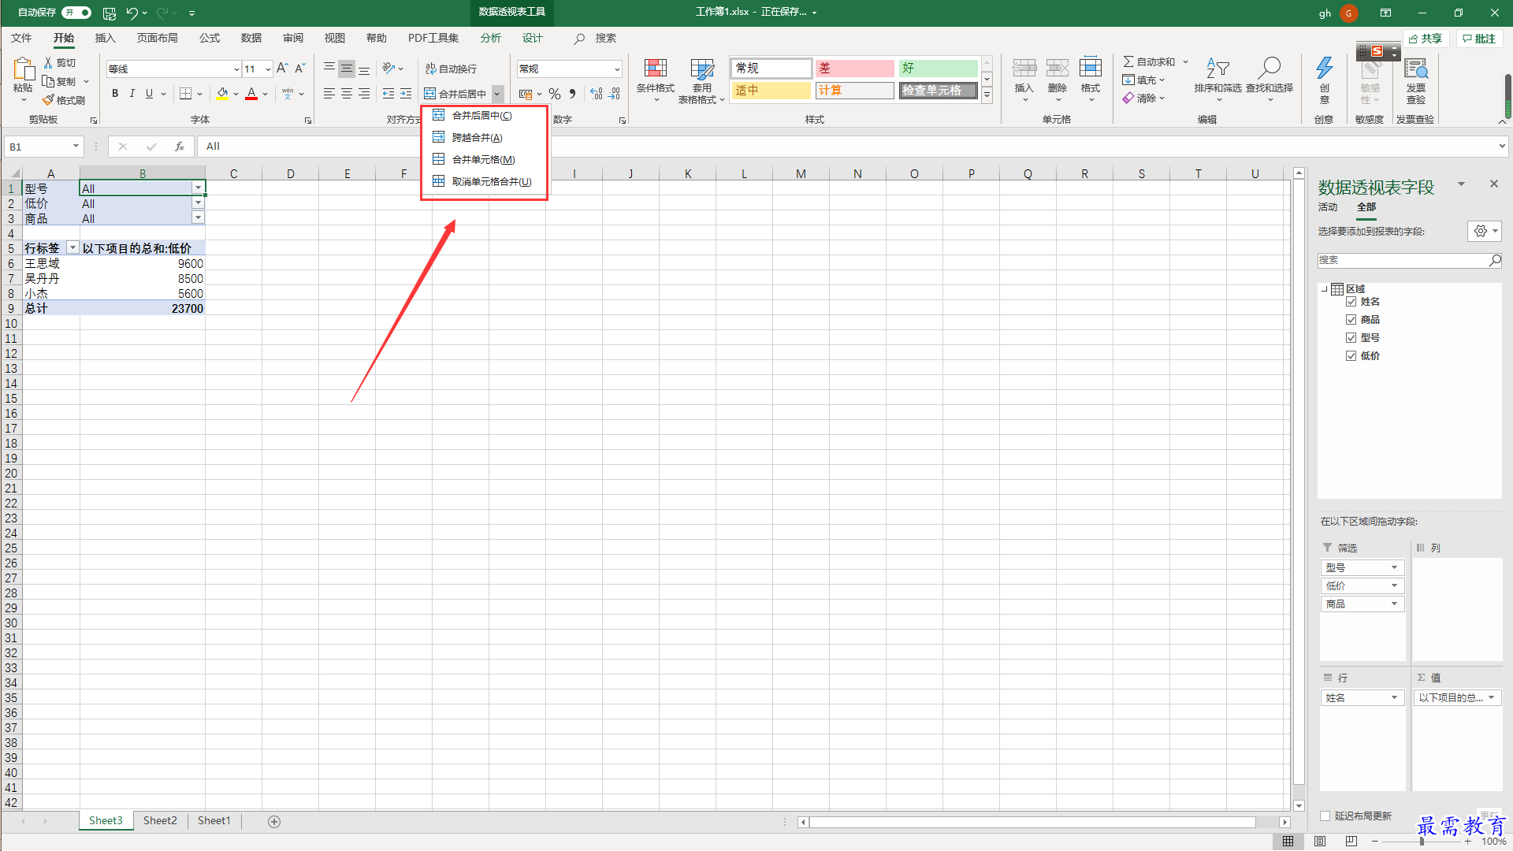
Task: Click the Share (共享) button
Action: pyautogui.click(x=1426, y=39)
